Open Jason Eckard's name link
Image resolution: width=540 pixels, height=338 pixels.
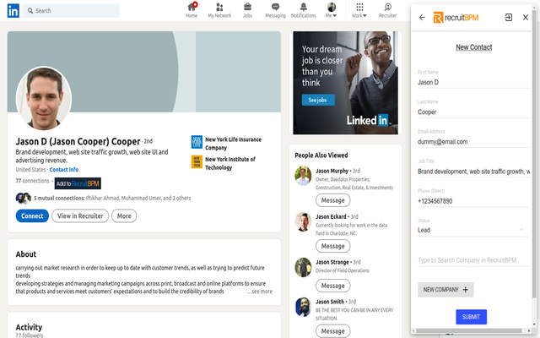pos(331,216)
